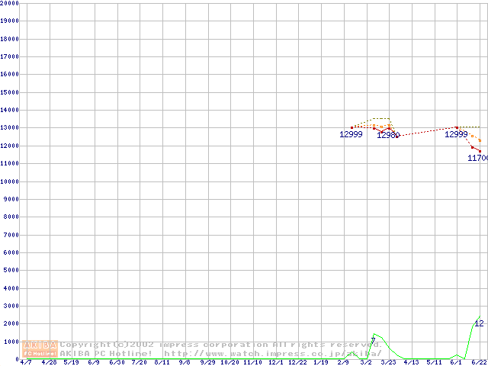Click the lowest red data point above 11700
The width and height of the screenshot is (488, 366).
(x=480, y=150)
